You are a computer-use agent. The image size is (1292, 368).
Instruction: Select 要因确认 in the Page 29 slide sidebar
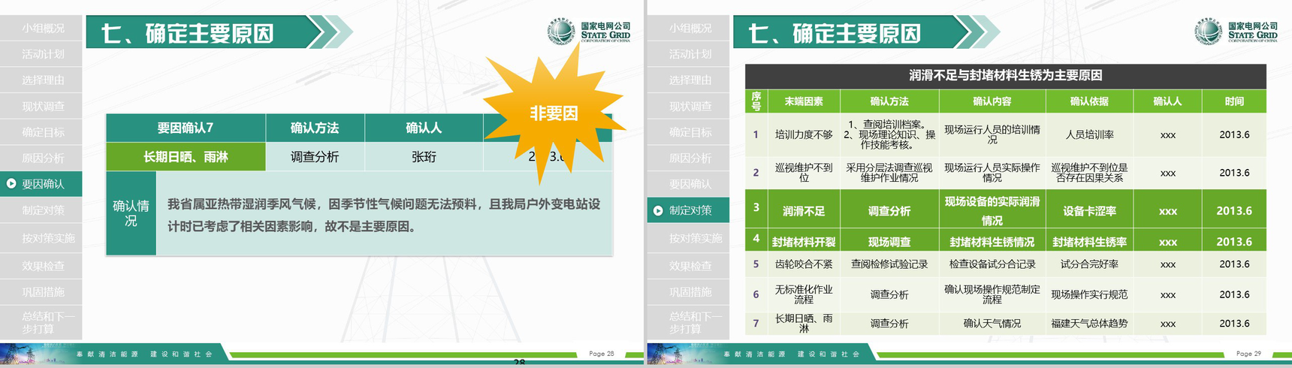[x=688, y=184]
